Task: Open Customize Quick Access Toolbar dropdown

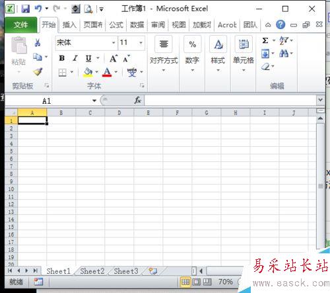Action: coord(101,9)
